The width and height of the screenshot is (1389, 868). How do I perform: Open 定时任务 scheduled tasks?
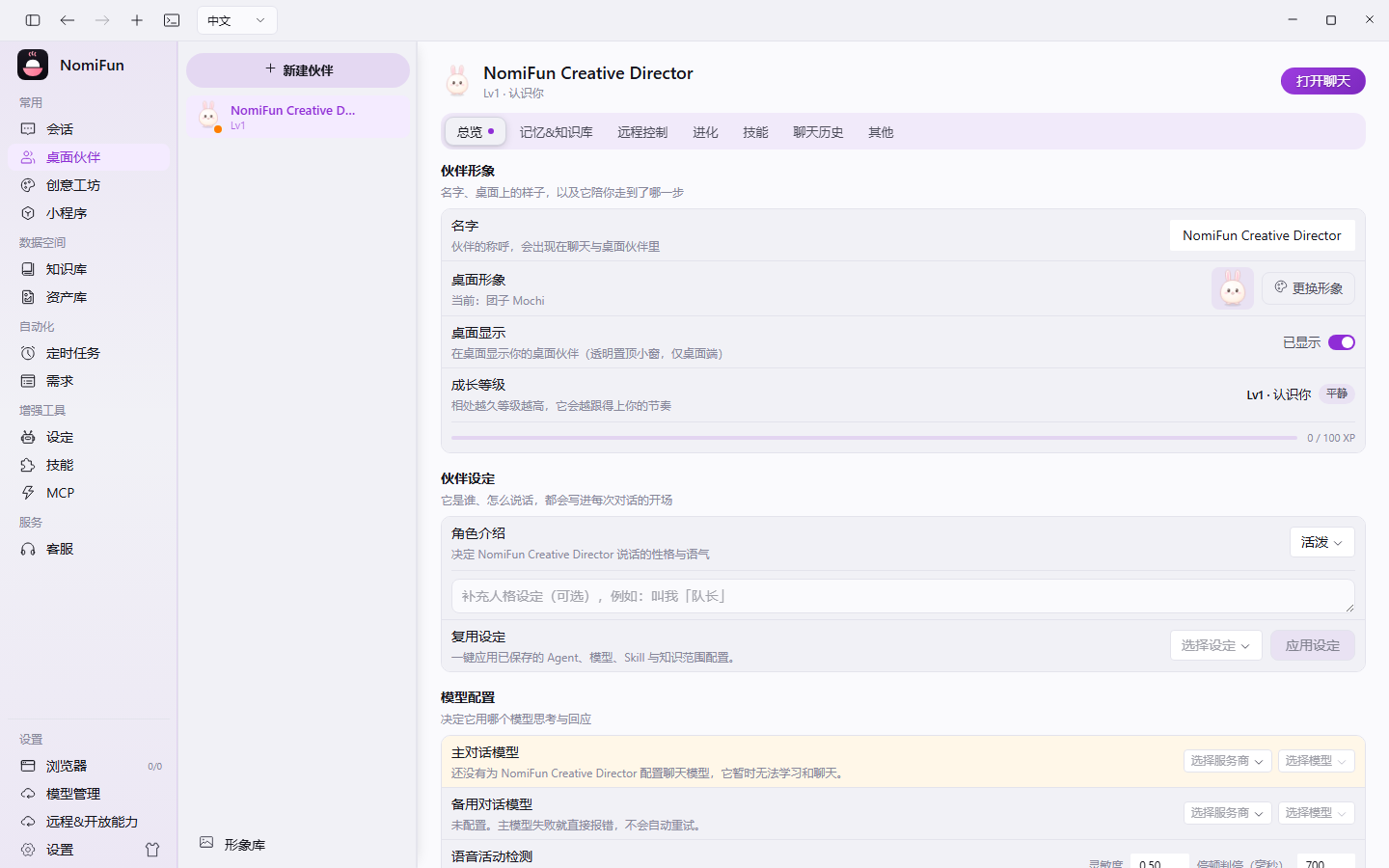click(89, 353)
